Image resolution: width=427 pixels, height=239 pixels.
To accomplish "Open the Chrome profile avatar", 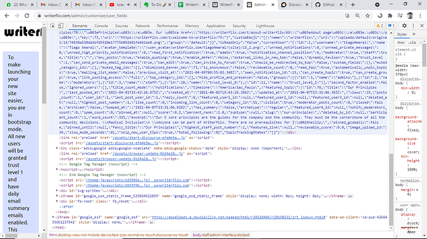I will click(x=410, y=16).
